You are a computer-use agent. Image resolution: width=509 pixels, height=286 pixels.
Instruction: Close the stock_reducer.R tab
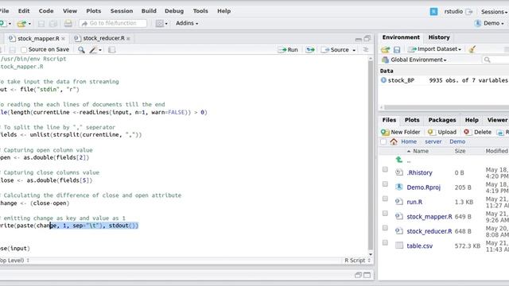click(x=129, y=39)
